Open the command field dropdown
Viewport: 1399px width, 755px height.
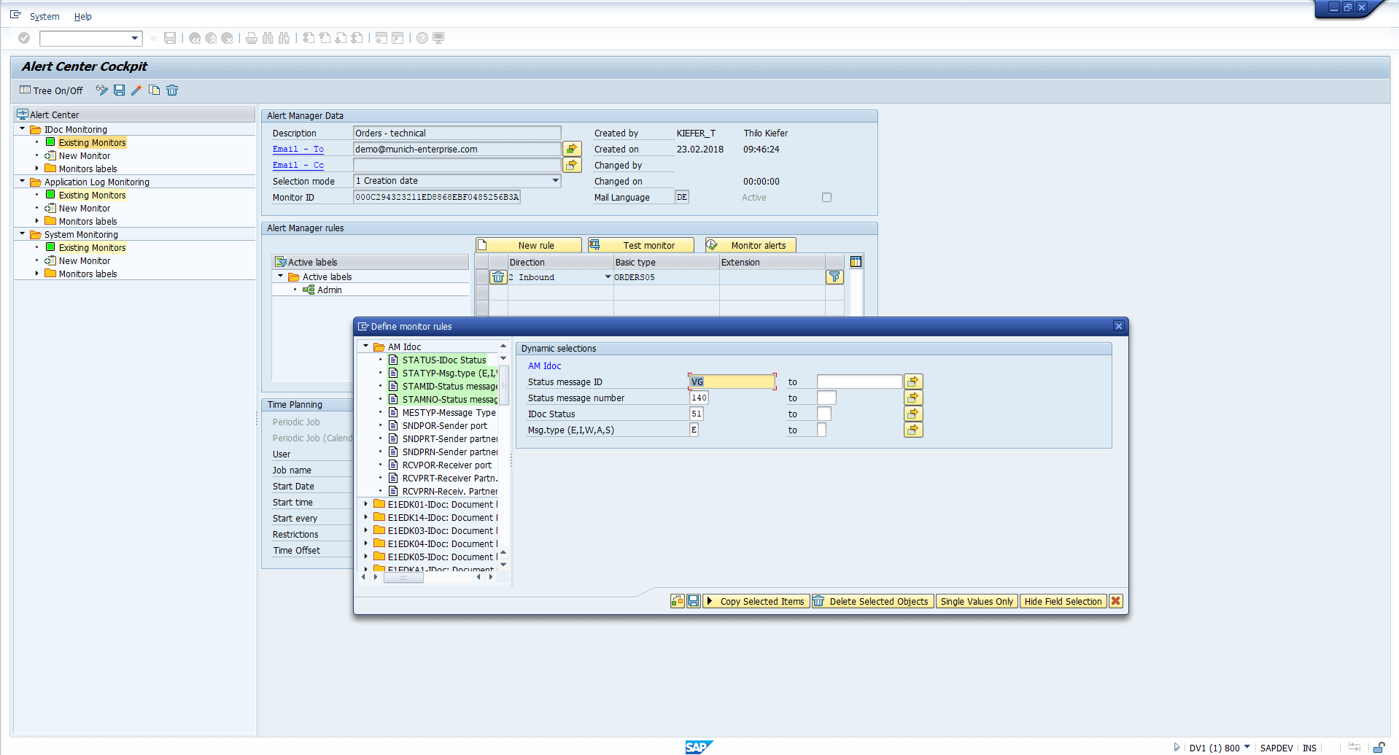coord(135,38)
